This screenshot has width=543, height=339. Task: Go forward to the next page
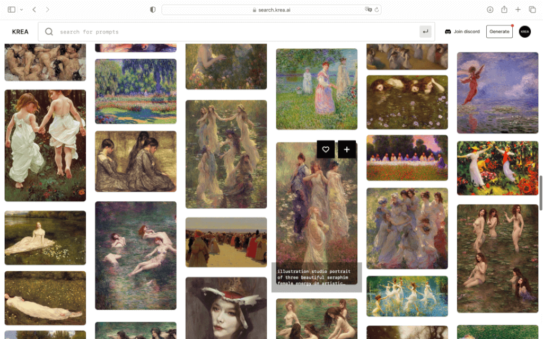coord(47,10)
